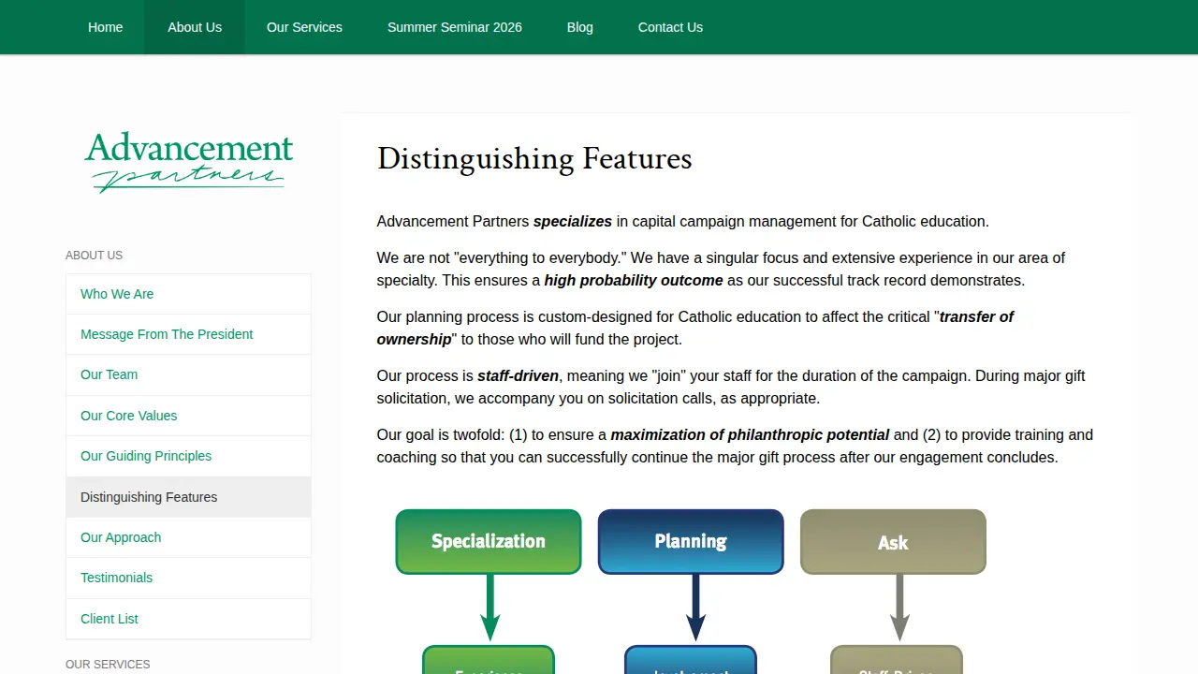This screenshot has width=1198, height=674.
Task: Visit the Blog nav link
Action: [580, 27]
